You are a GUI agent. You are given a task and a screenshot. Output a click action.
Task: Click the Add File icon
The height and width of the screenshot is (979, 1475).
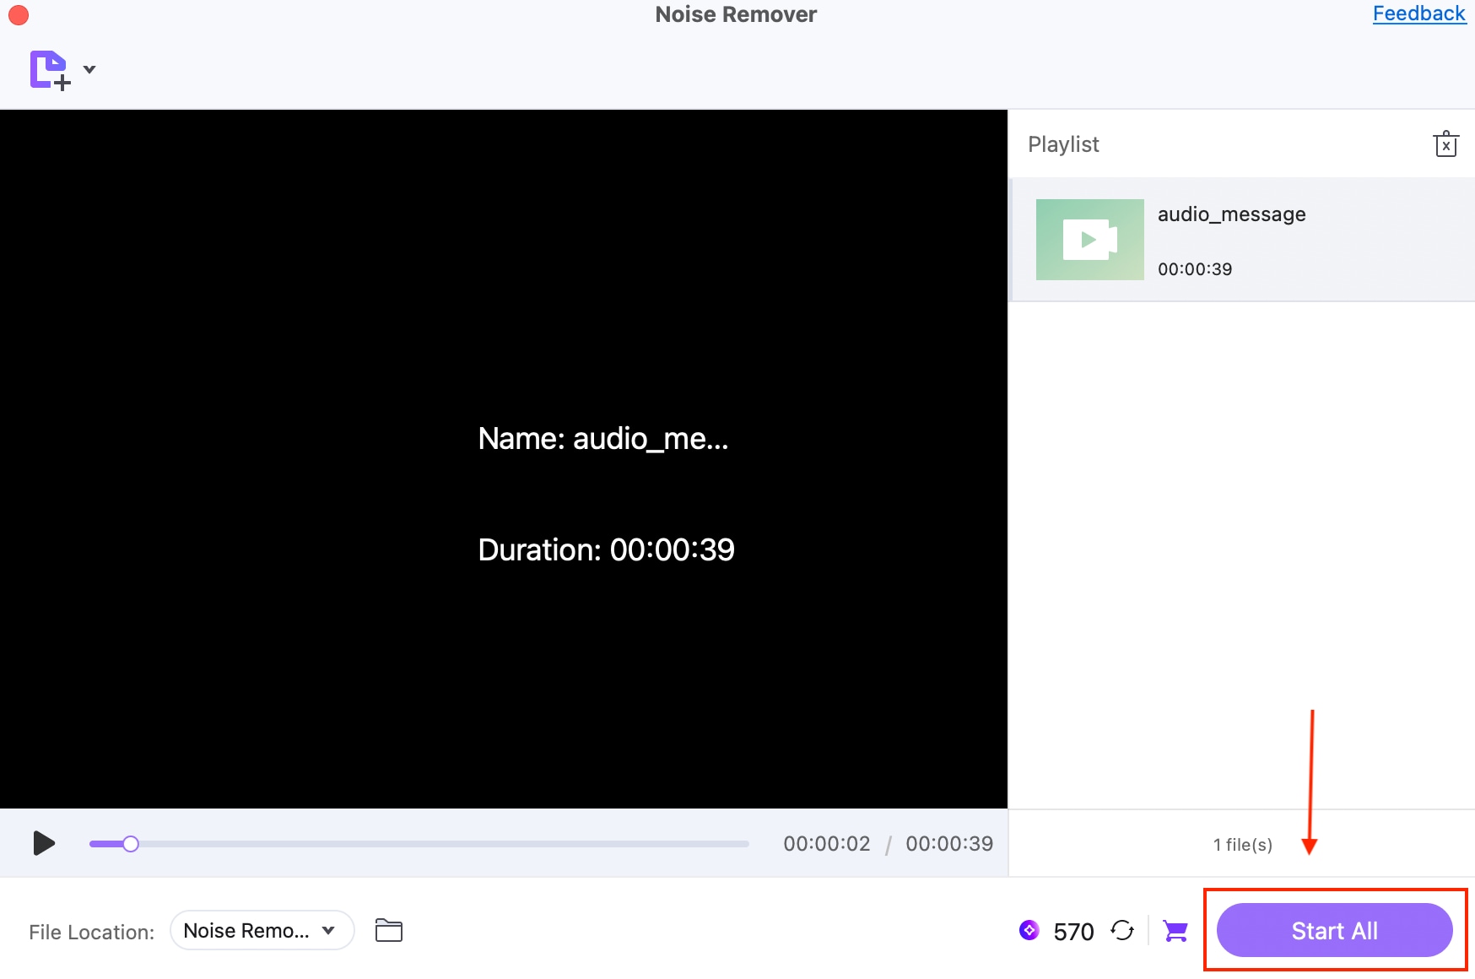50,70
